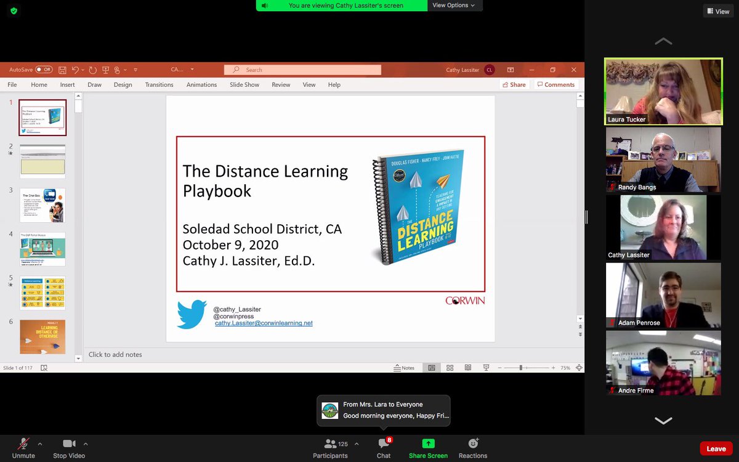
Task: Collapse participant videos with the down chevron
Action: (663, 421)
